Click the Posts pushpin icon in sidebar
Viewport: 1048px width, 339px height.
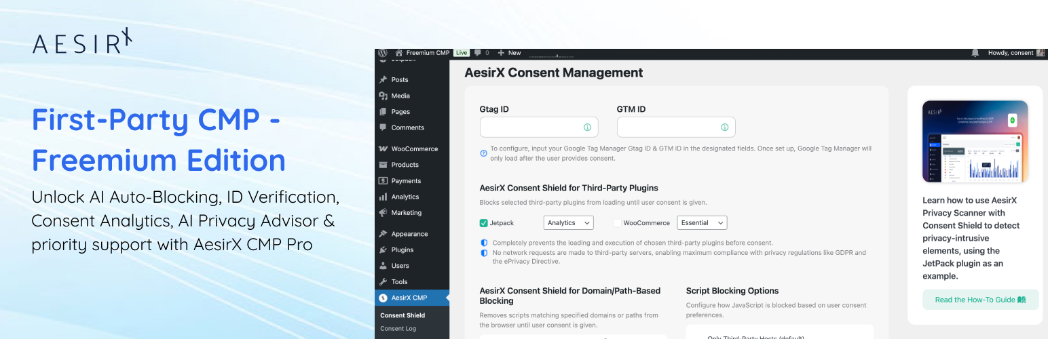[383, 80]
